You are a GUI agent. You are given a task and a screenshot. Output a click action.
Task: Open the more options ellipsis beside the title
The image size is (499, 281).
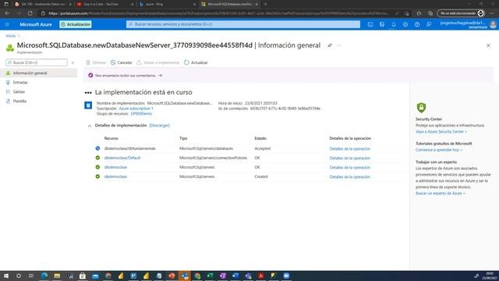(x=339, y=45)
